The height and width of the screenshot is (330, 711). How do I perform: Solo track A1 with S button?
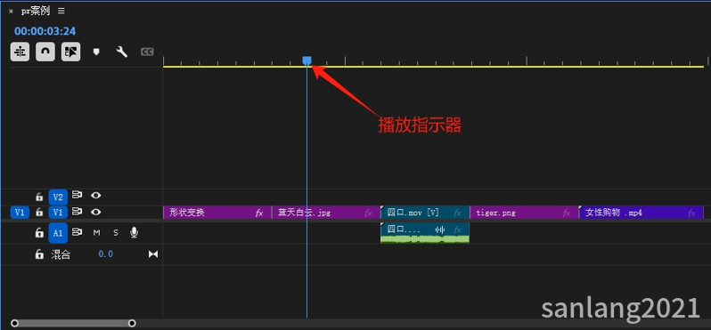point(116,233)
